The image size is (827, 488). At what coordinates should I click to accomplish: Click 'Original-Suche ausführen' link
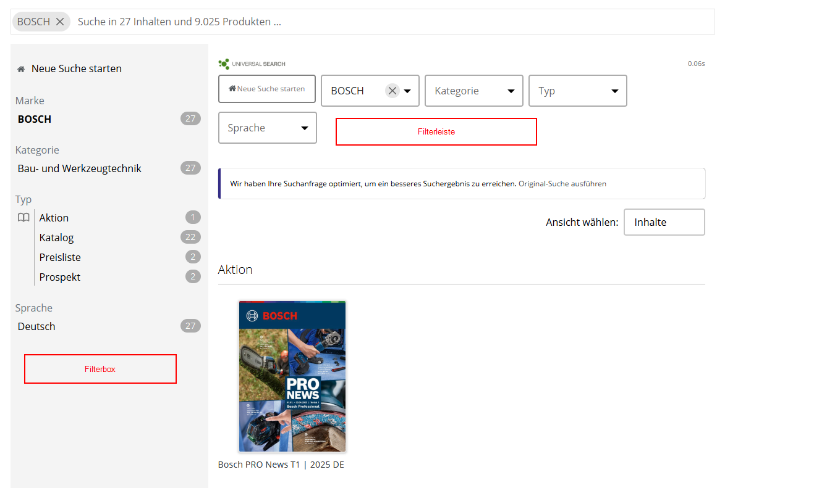(562, 184)
